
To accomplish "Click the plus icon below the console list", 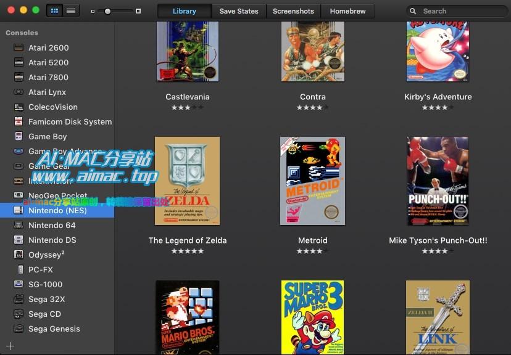I will point(10,346).
